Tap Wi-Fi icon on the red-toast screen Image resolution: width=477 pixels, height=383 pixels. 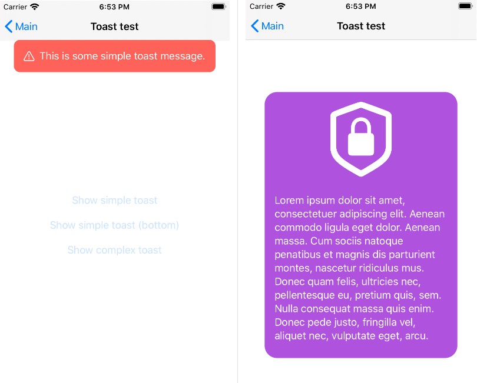[35, 6]
